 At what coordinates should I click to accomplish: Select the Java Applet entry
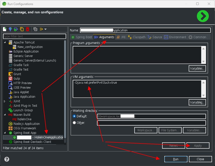pyautogui.click(x=21, y=92)
